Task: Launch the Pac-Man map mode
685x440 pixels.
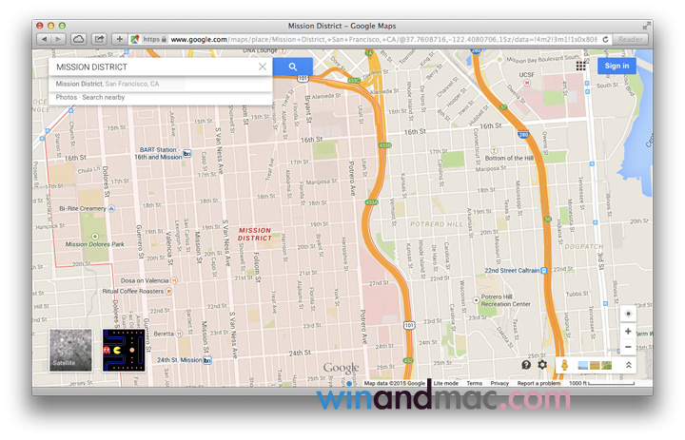Action: [124, 349]
